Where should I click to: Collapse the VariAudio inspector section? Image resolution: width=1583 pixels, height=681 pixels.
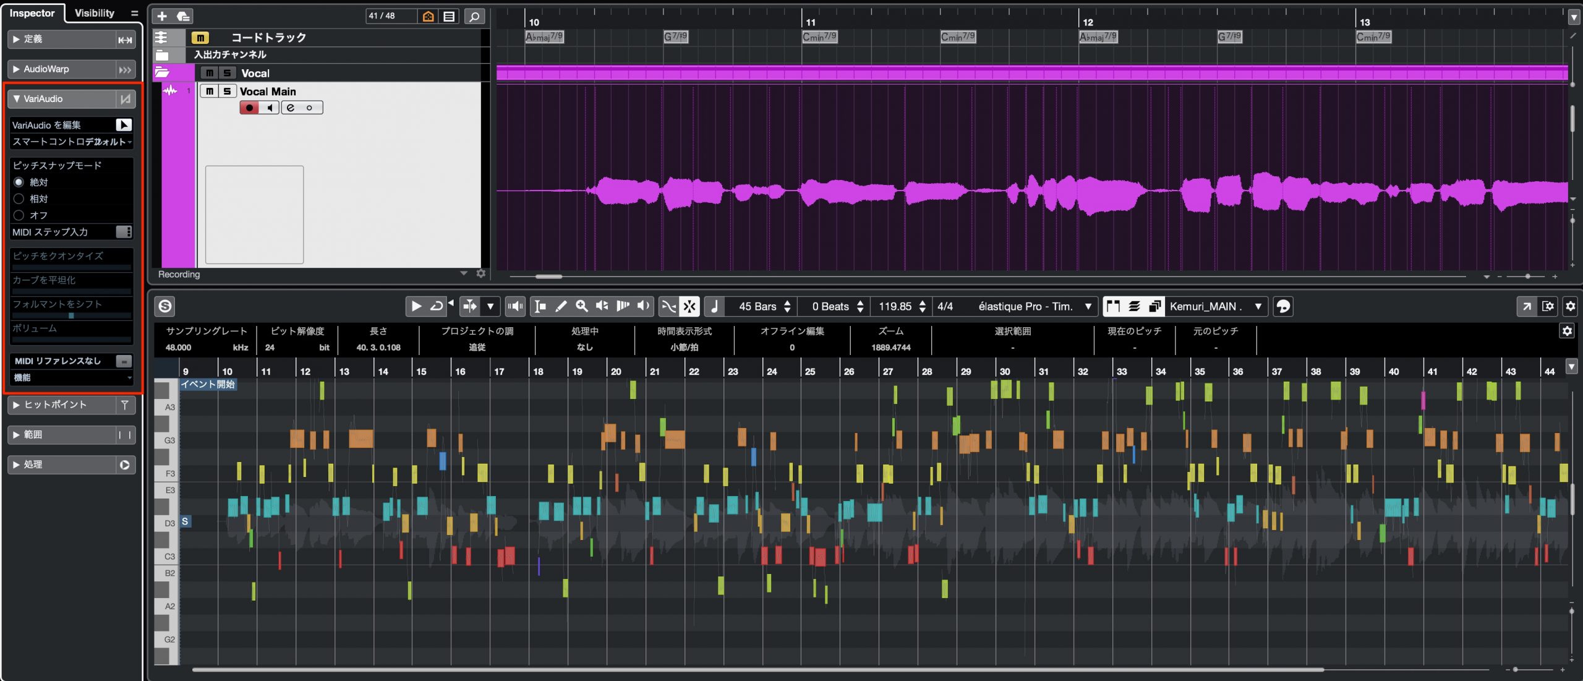[x=17, y=99]
